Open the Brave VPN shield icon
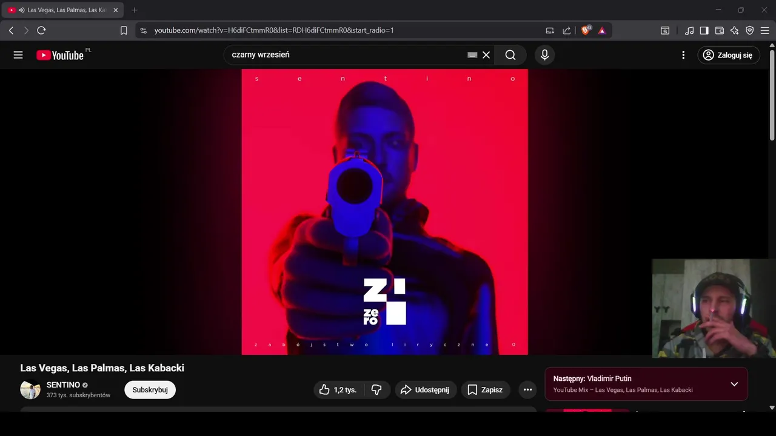The width and height of the screenshot is (776, 436). 750,30
